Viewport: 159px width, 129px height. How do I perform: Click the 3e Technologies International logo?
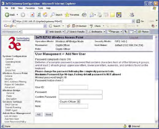pos(19,44)
